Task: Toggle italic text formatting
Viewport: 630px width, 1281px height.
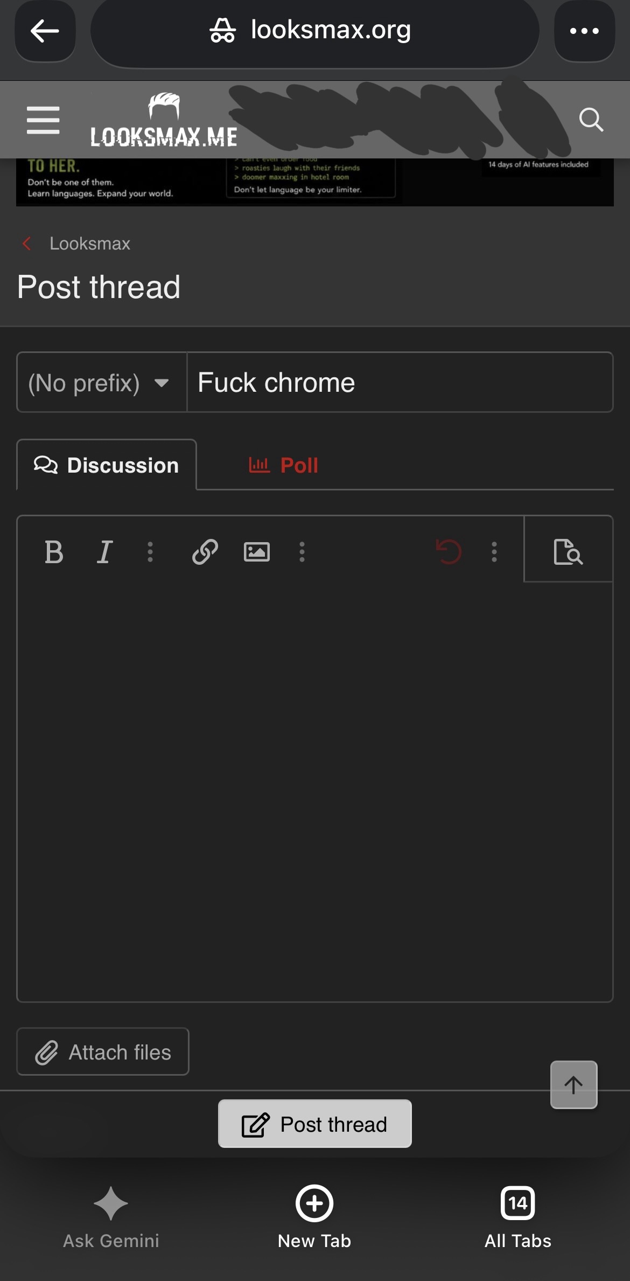Action: coord(104,552)
